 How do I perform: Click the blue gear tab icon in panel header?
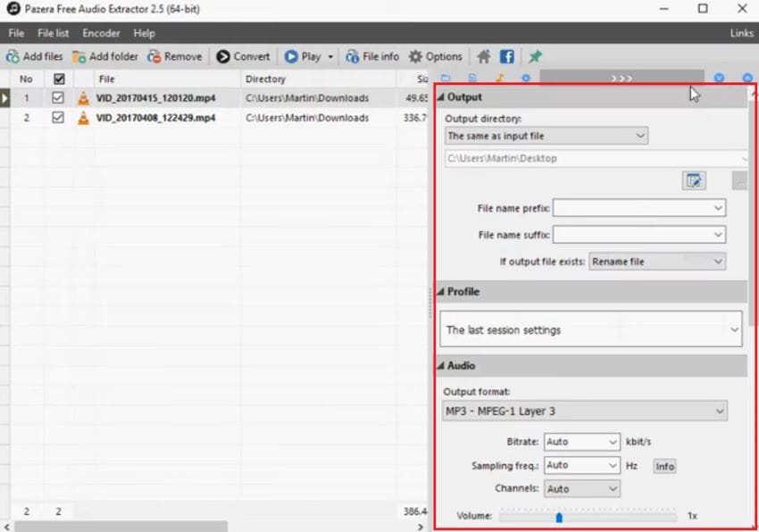[526, 78]
